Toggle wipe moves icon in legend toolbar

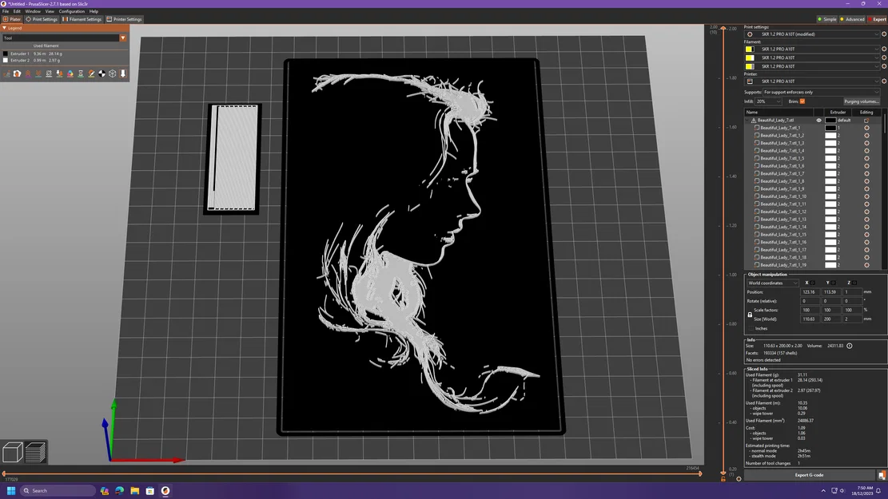[17, 73]
